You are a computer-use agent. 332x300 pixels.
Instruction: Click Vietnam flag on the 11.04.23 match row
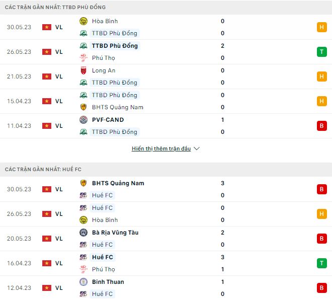(47, 126)
